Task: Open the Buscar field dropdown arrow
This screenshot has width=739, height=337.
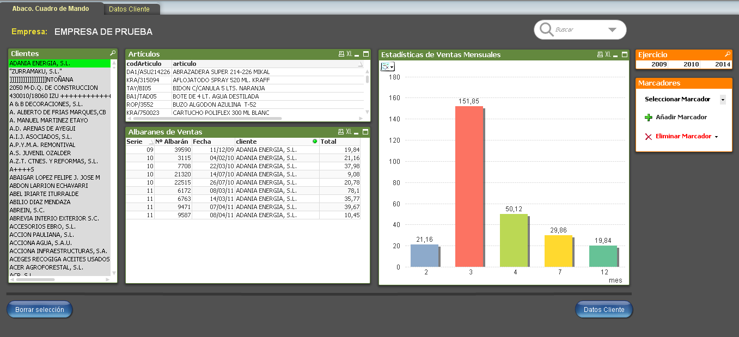Action: click(612, 30)
